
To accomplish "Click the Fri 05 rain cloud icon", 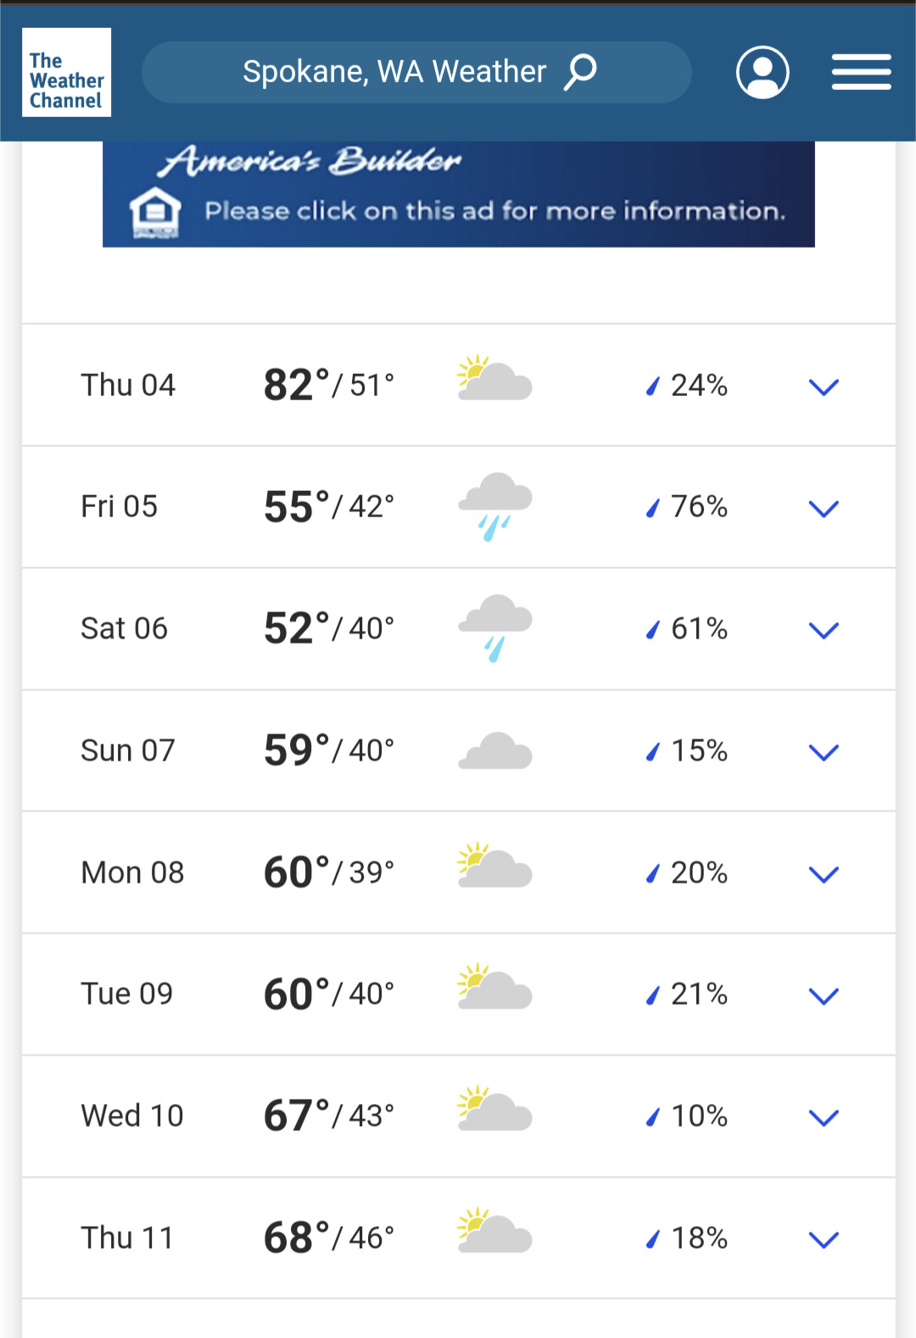I will 495,506.
